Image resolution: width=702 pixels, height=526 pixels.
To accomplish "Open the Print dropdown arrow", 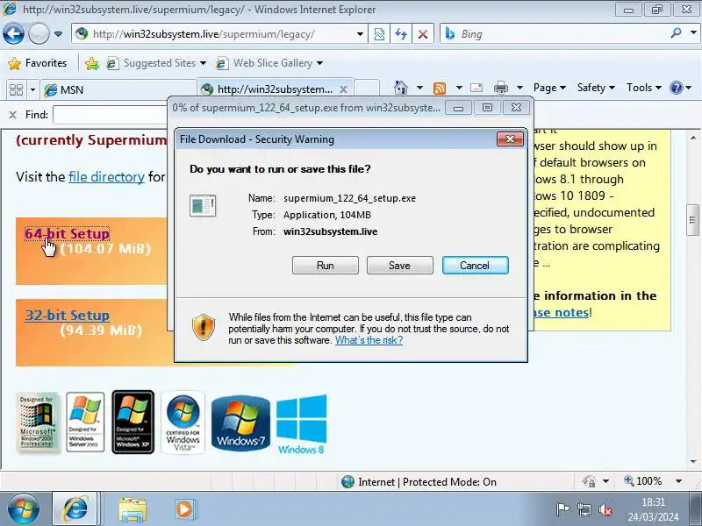I will click(519, 88).
